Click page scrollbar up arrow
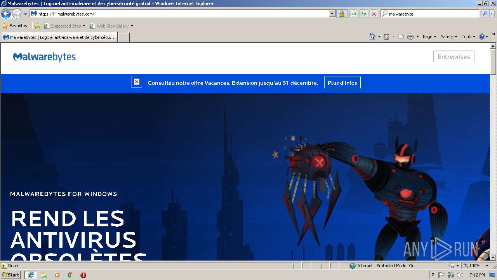This screenshot has width=497, height=280. 493,46
